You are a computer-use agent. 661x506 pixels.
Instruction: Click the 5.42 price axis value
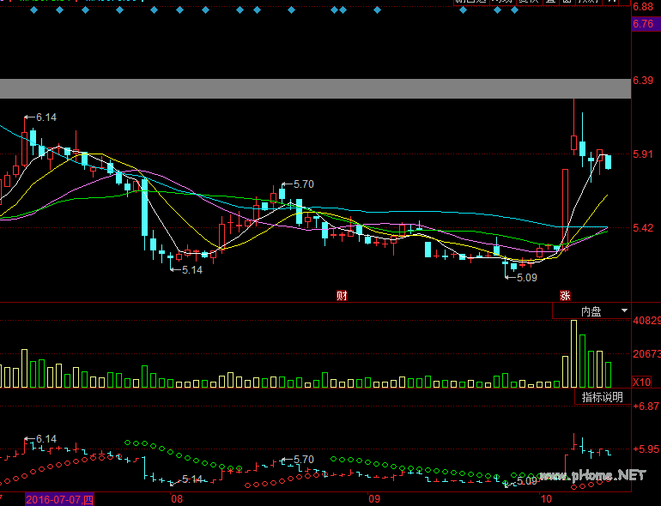(643, 228)
